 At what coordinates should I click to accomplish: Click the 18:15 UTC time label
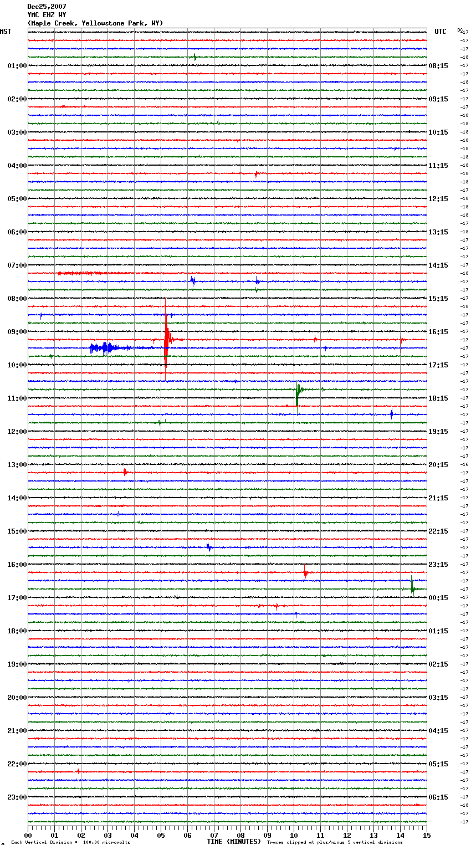click(x=438, y=398)
